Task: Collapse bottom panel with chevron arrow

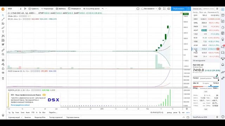Action: pos(184,117)
